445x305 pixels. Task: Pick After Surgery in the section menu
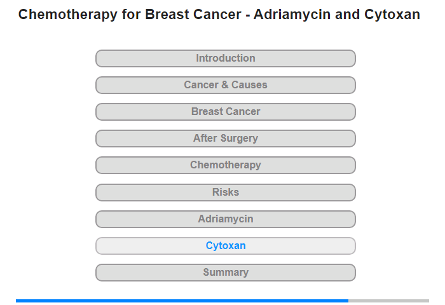tap(226, 139)
